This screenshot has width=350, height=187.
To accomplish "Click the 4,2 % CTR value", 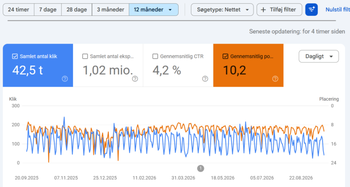I will point(167,70).
